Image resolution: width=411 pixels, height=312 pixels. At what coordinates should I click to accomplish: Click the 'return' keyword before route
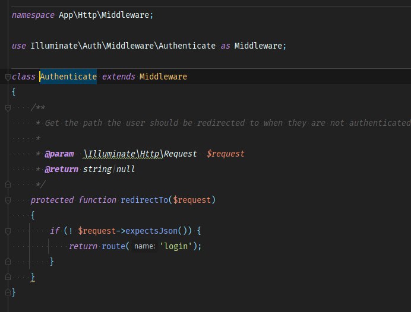coord(83,246)
